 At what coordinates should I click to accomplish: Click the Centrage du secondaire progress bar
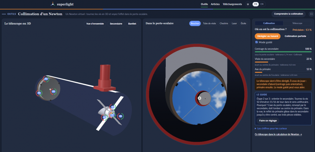283,52
